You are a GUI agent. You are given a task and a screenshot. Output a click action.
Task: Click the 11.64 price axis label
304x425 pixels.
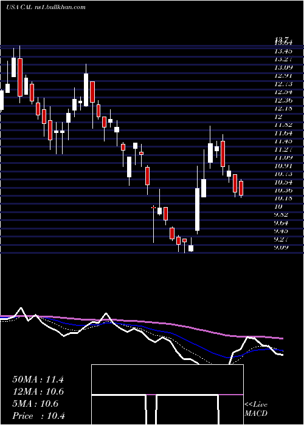(284, 133)
